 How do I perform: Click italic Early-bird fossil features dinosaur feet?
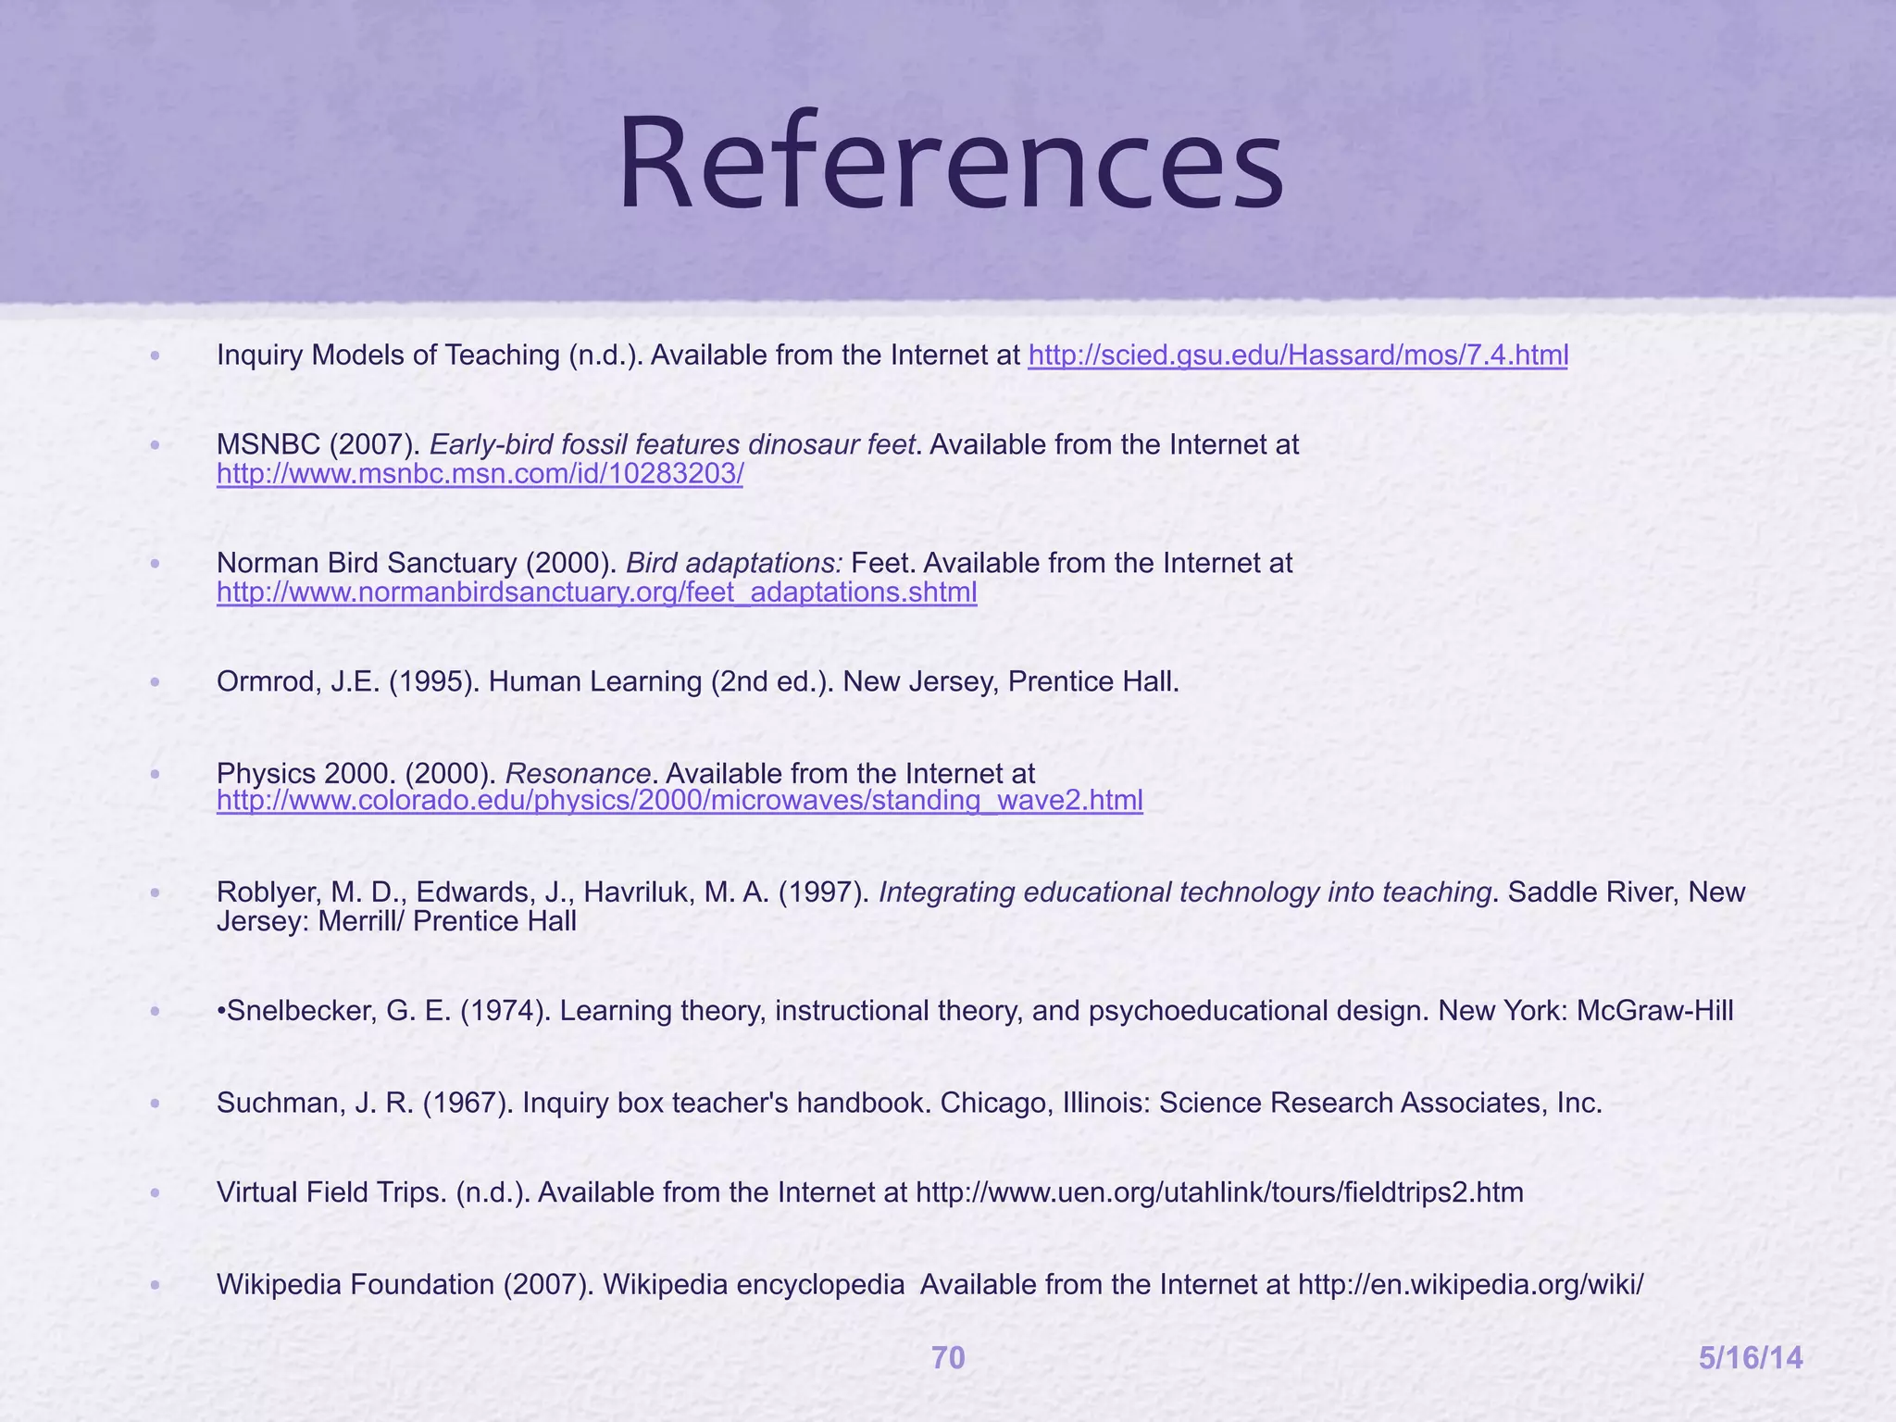point(673,445)
